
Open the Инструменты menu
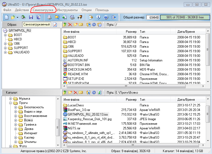pyautogui.click(x=67, y=10)
